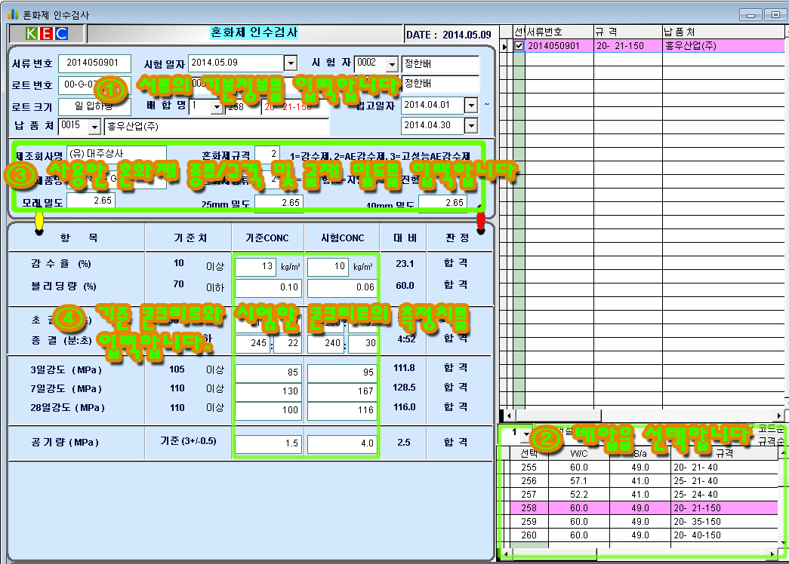The width and height of the screenshot is (789, 564).
Task: Click the 모래밀도 input field
Action: pos(91,201)
